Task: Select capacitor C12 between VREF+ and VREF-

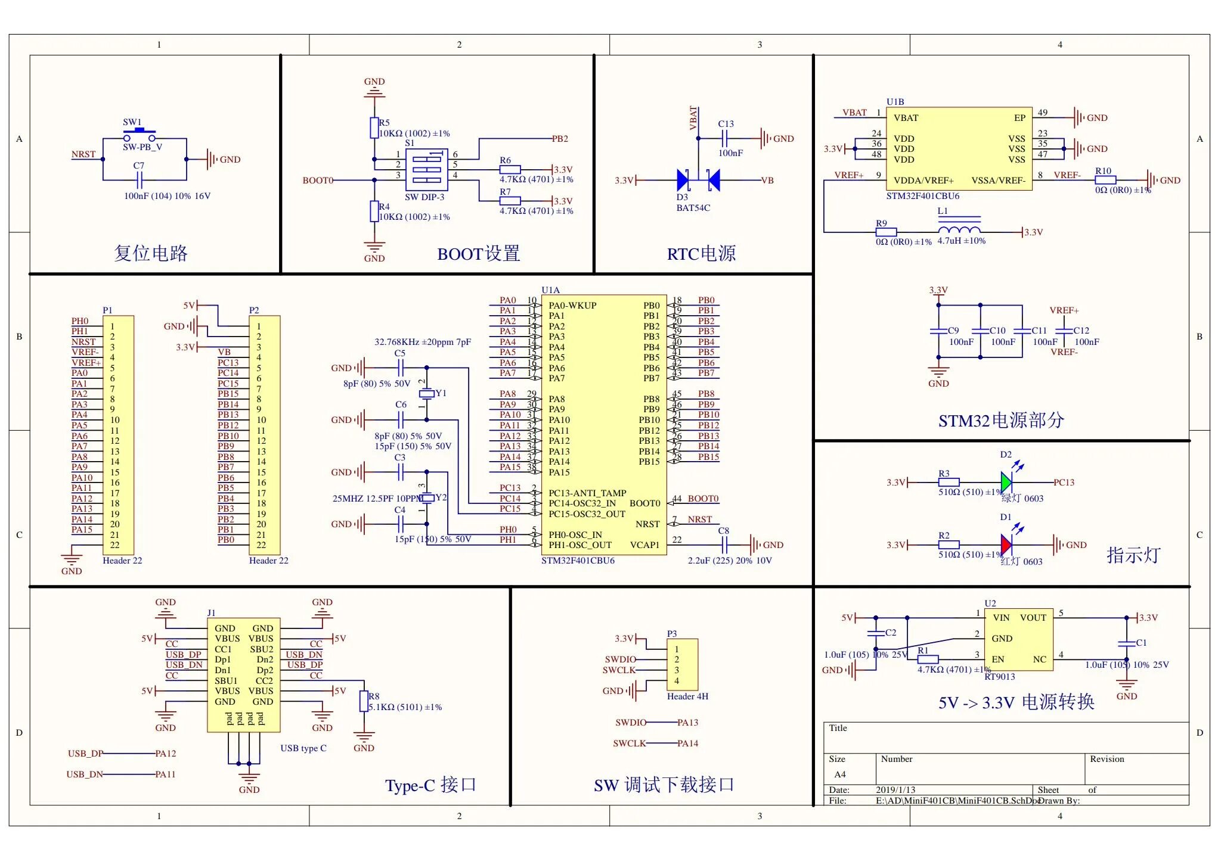Action: (1064, 331)
